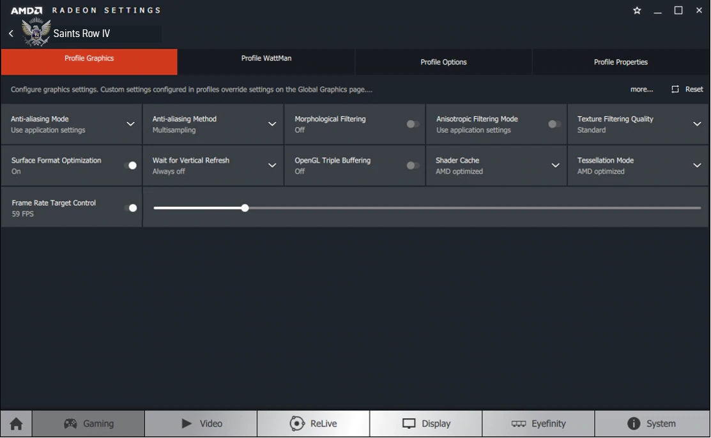This screenshot has width=711, height=438.
Task: Open the ReLive section
Action: tap(313, 424)
